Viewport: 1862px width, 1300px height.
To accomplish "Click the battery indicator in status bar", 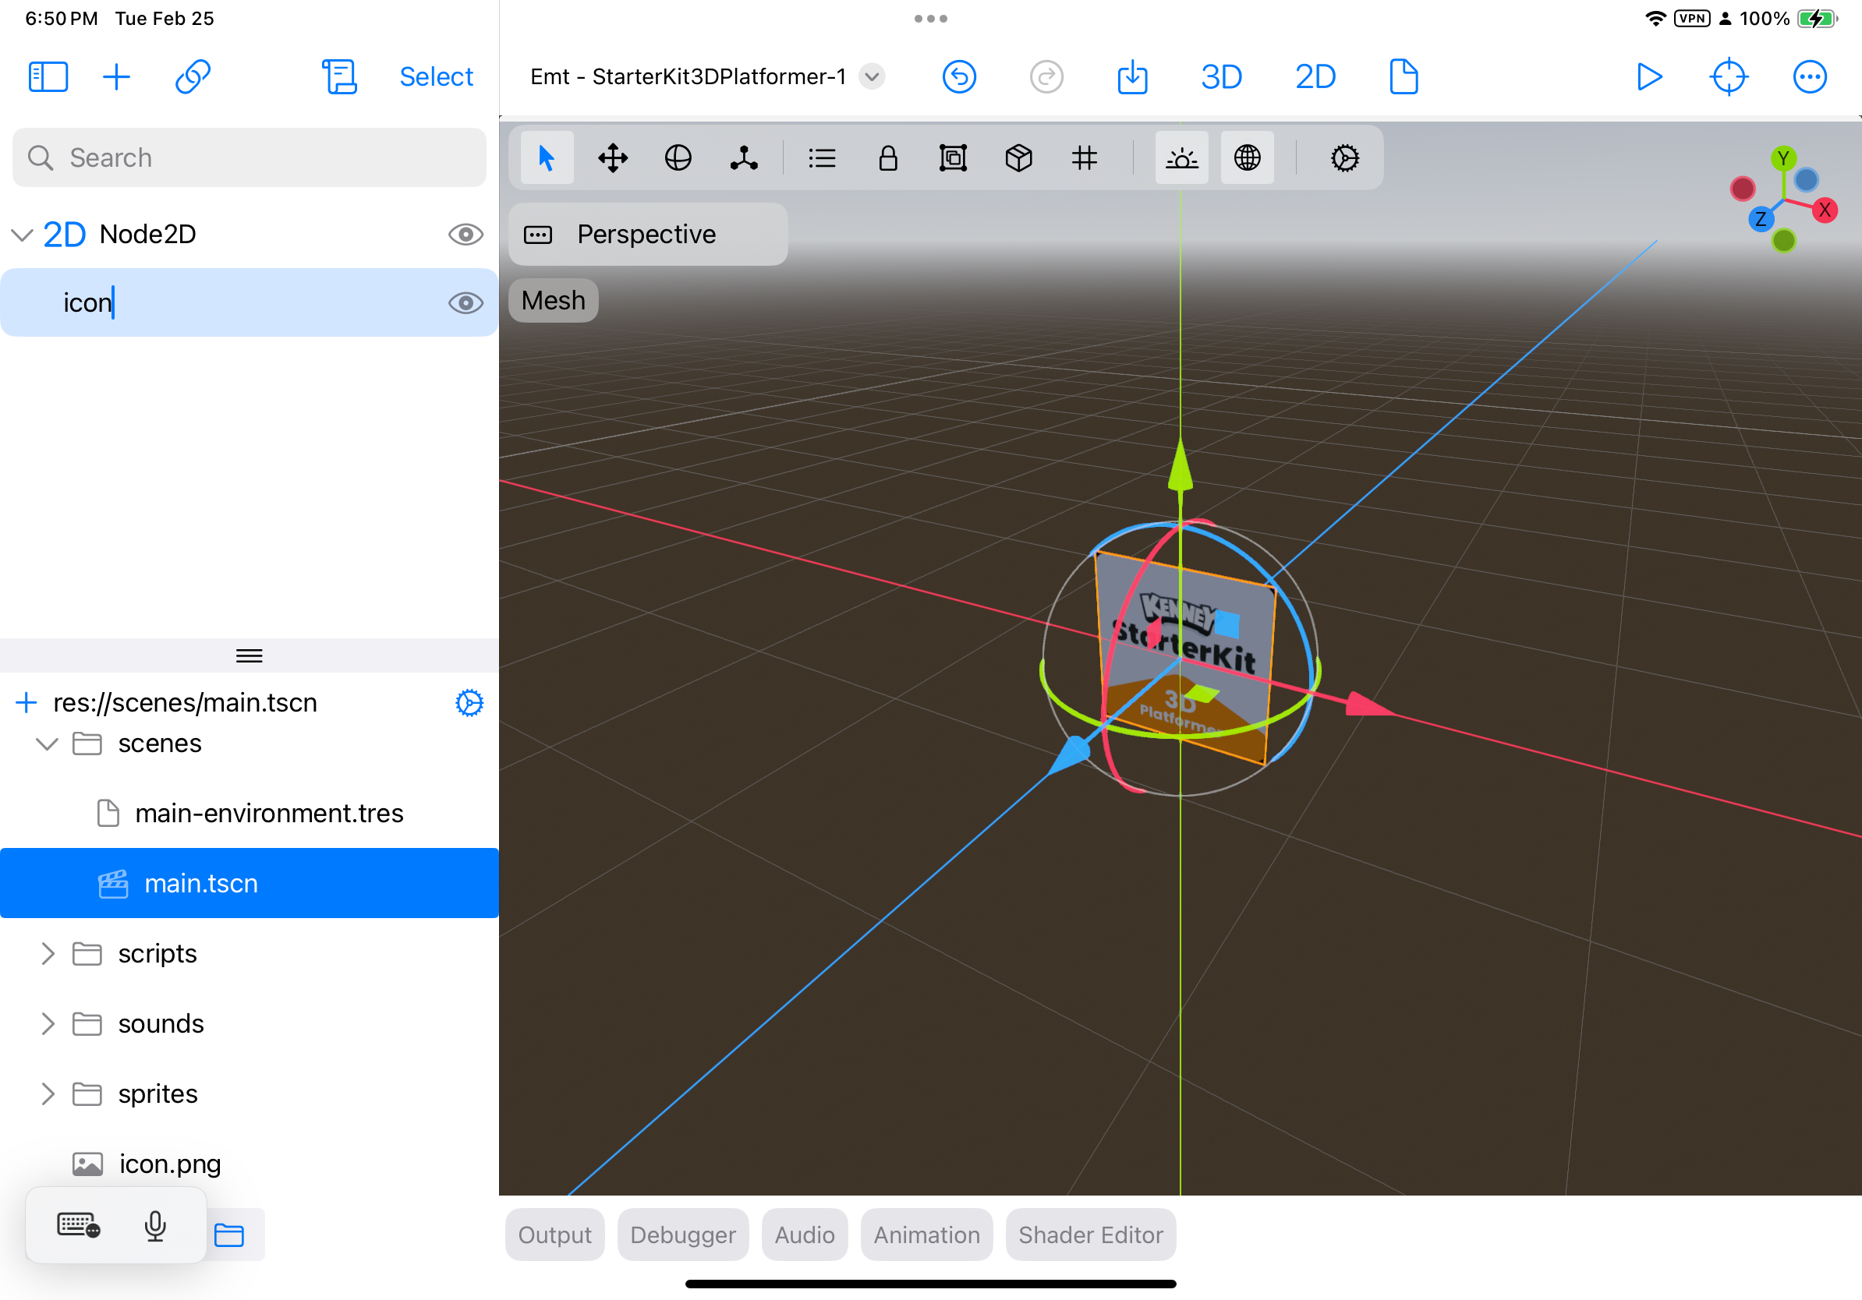I will 1817,18.
